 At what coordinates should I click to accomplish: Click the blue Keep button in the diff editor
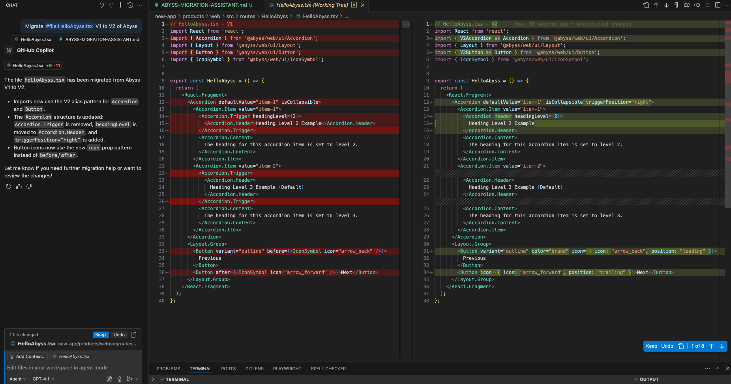[x=651, y=346]
